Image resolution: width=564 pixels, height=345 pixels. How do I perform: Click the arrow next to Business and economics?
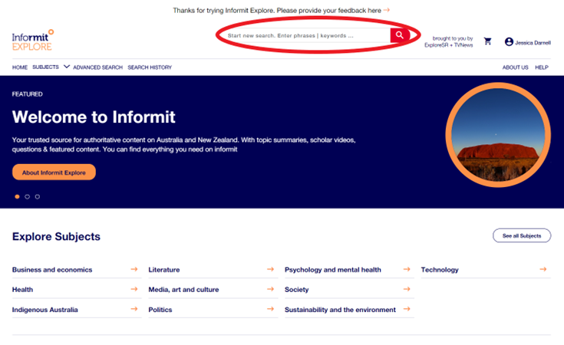(x=134, y=269)
